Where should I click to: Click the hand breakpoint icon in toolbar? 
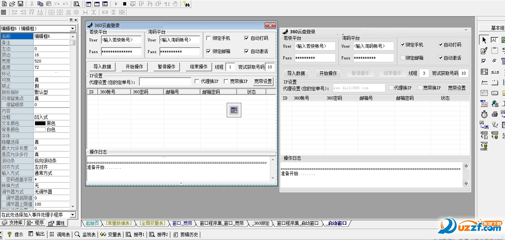(x=176, y=4)
